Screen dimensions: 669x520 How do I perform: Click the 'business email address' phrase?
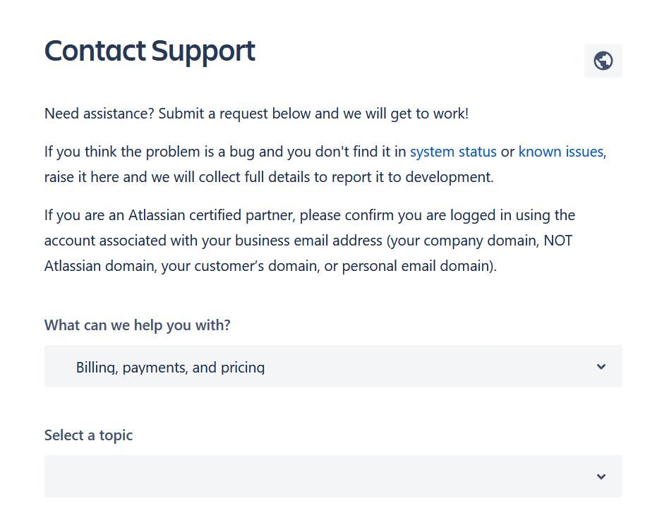click(308, 241)
